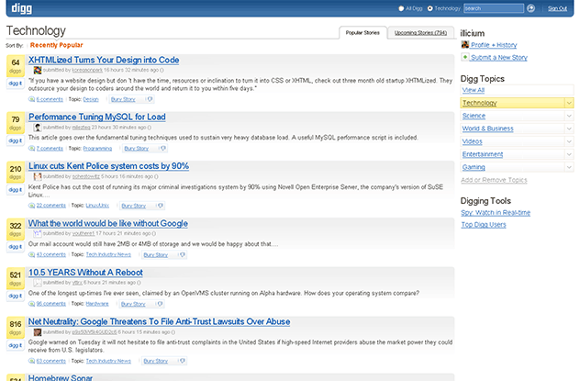Click the digg logo in header
Screen dimensions: 580x381
(21, 7)
